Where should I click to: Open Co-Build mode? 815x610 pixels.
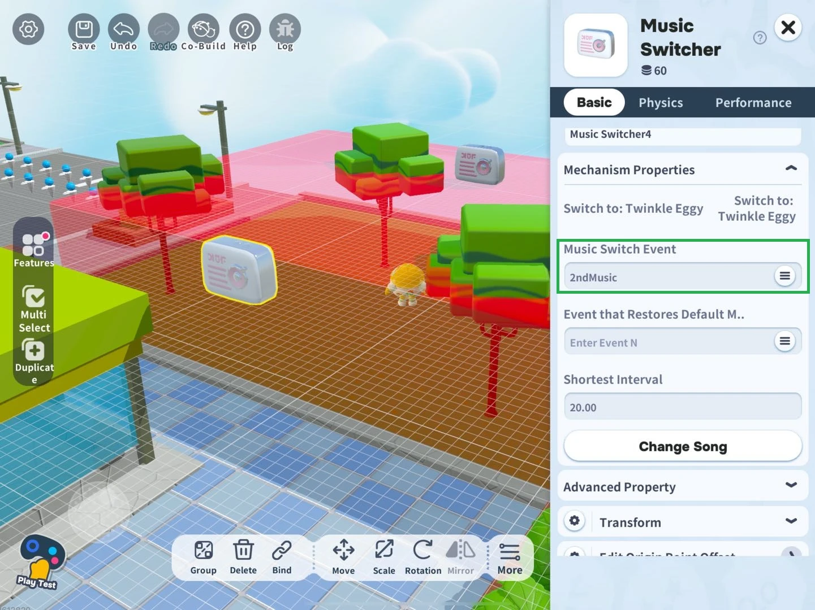[204, 33]
